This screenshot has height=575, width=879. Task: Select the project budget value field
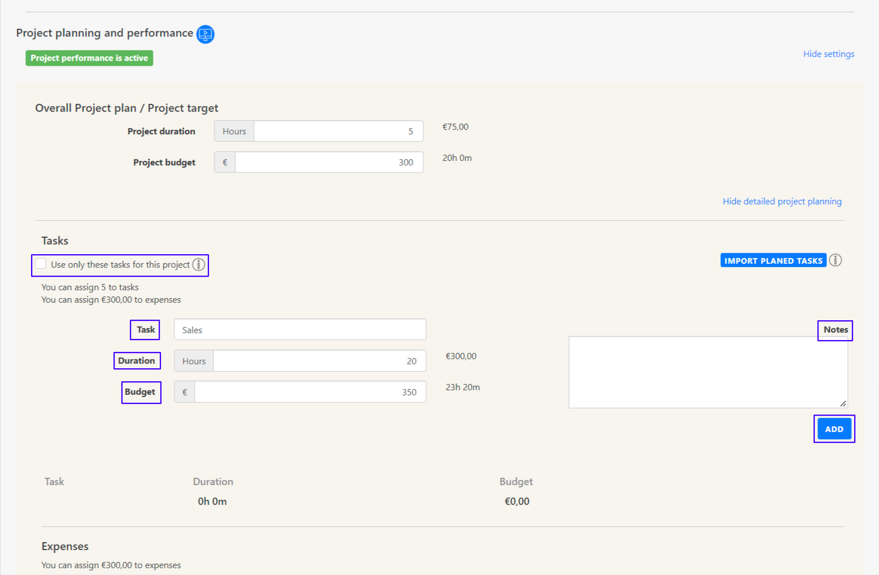tap(329, 162)
